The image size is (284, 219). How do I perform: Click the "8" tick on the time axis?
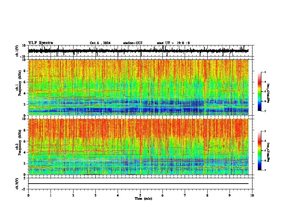(x=207, y=195)
